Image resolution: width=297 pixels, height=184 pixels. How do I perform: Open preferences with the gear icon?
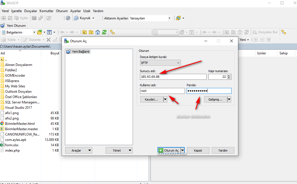pos(68,18)
